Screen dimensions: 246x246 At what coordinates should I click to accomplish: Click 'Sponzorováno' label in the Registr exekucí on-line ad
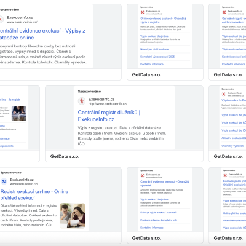point(11,173)
